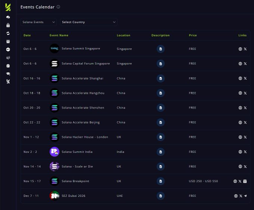View description for Solana Breakpoint
This screenshot has width=254, height=210.
pyautogui.click(x=161, y=181)
